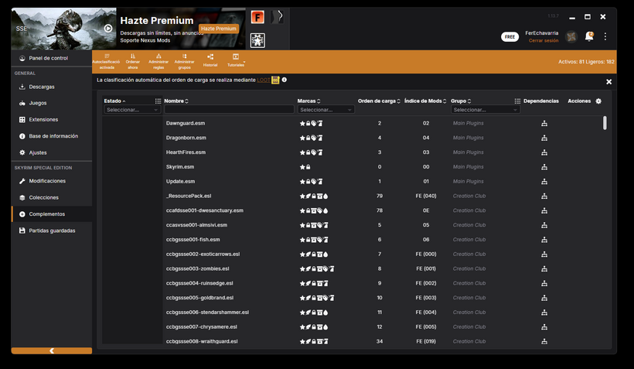Open the Estado filter dropdown

pyautogui.click(x=132, y=110)
